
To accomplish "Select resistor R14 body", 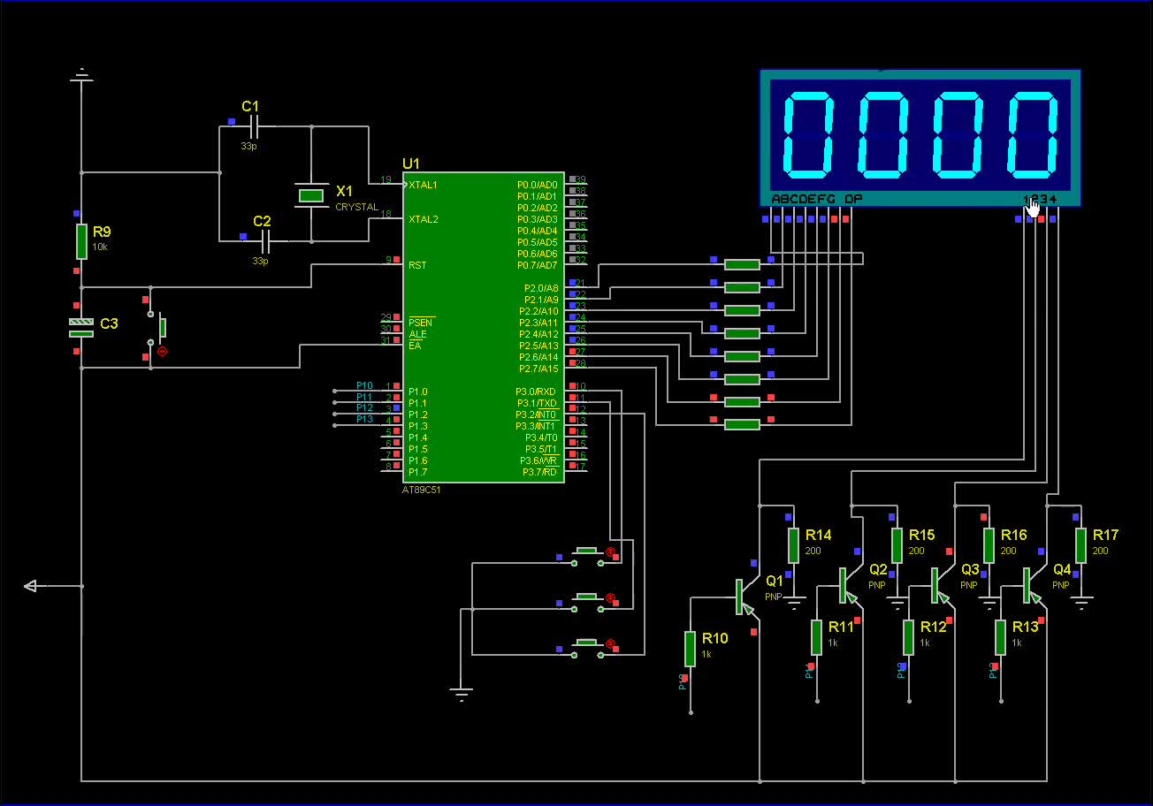I will tap(794, 545).
